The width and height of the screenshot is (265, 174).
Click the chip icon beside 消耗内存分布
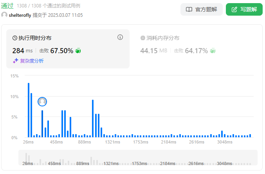pos(142,38)
